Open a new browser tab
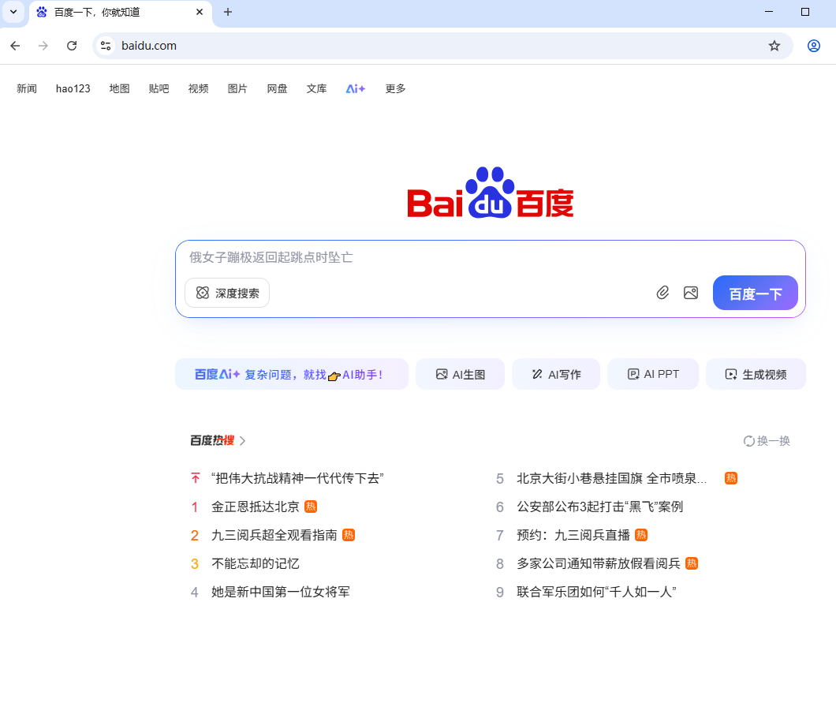This screenshot has width=836, height=703. 228,12
